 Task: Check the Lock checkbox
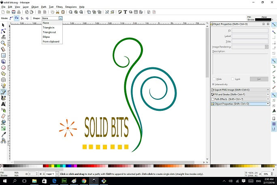pos(233,79)
